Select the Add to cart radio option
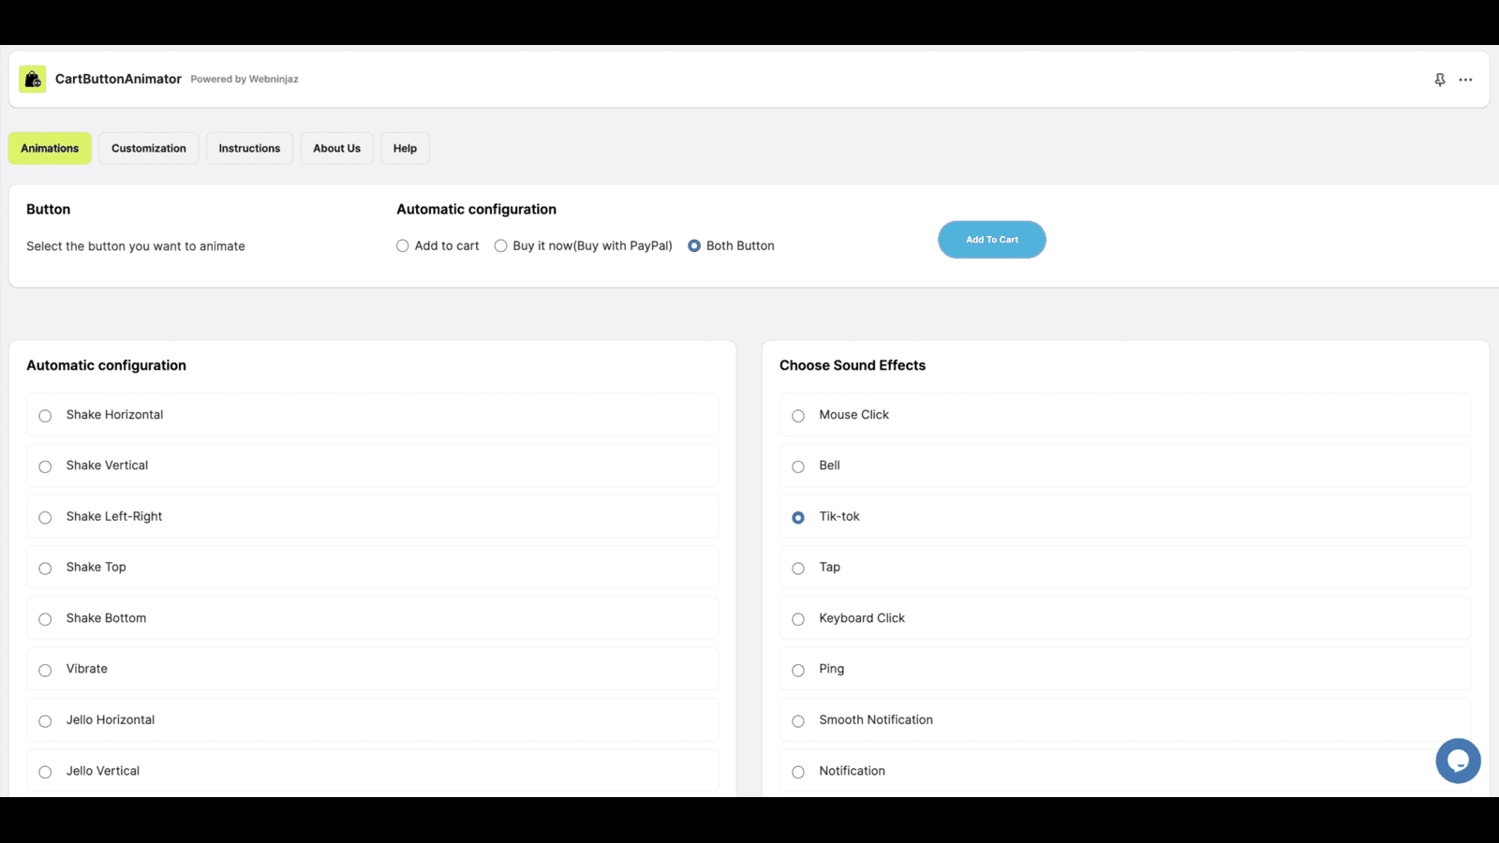Viewport: 1499px width, 843px height. coord(403,246)
